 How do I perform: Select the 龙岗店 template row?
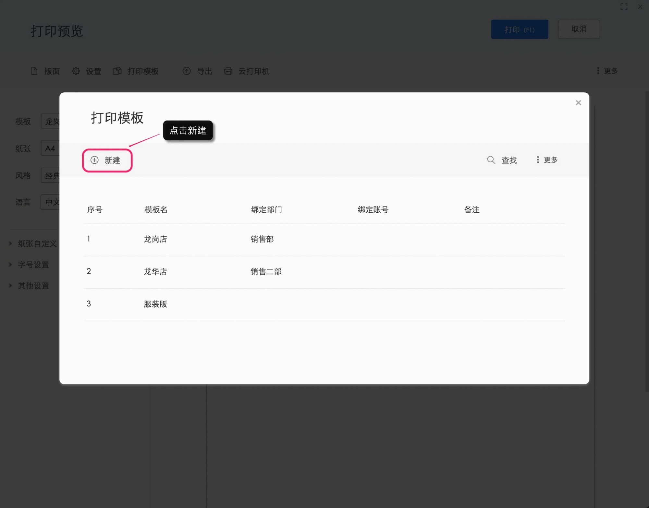(155, 239)
